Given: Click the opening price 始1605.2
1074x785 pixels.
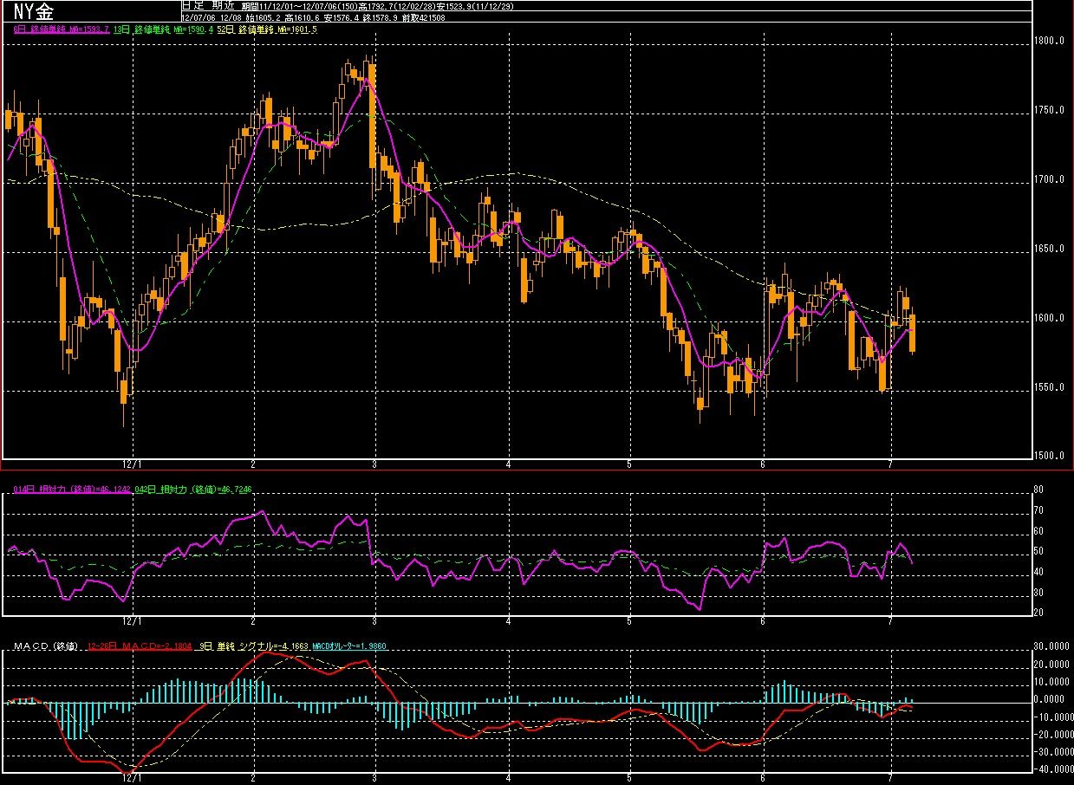Looking at the screenshot, I should (x=264, y=18).
